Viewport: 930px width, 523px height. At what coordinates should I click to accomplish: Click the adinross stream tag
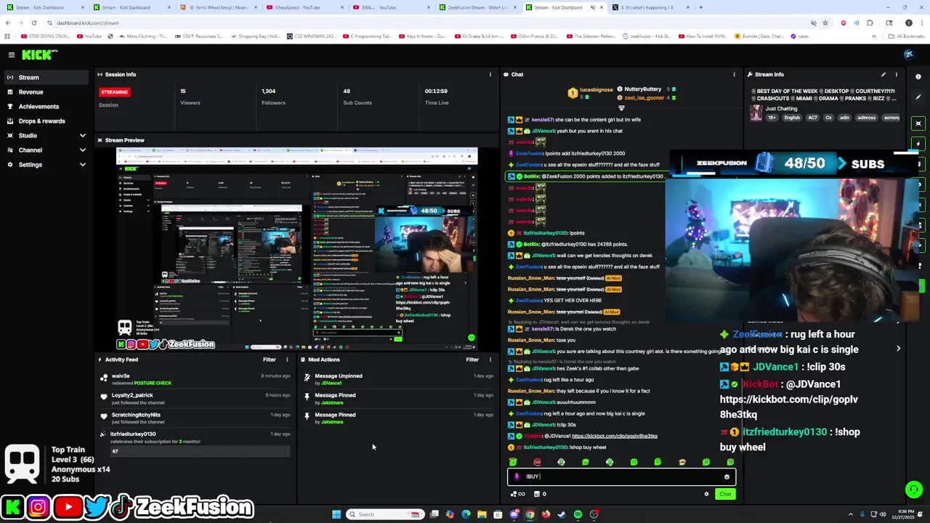(x=867, y=118)
